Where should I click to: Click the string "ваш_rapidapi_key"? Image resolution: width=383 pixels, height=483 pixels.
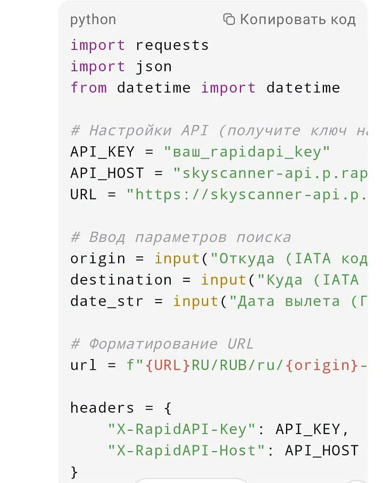coord(247,152)
